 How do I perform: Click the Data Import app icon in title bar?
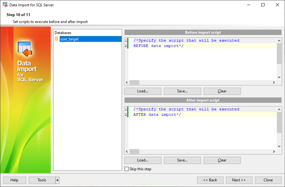pos(5,5)
